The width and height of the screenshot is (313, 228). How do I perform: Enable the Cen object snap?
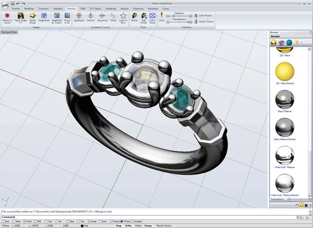(x=46, y=221)
